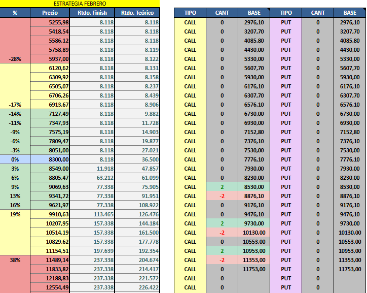367x293 pixels.
Task: Click the Rtdo. Finish column header
Action: [92, 13]
